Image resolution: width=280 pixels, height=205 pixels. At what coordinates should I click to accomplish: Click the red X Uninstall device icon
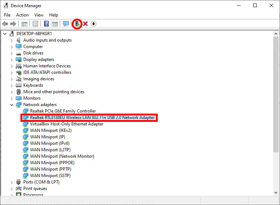tap(85, 24)
